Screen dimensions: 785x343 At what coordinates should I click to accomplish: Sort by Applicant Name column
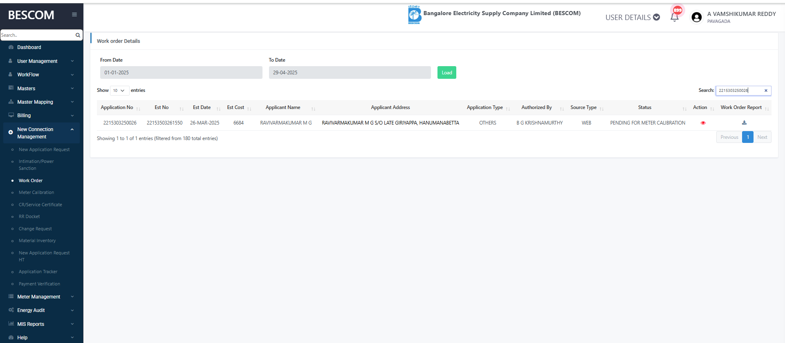(x=286, y=108)
